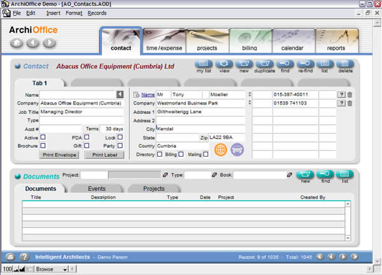Go back with the left arrow under logo
The height and width of the screenshot is (275, 382).
click(33, 43)
